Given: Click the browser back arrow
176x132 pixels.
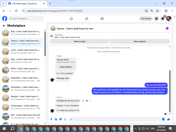Looking at the screenshot, I should (x=4, y=11).
